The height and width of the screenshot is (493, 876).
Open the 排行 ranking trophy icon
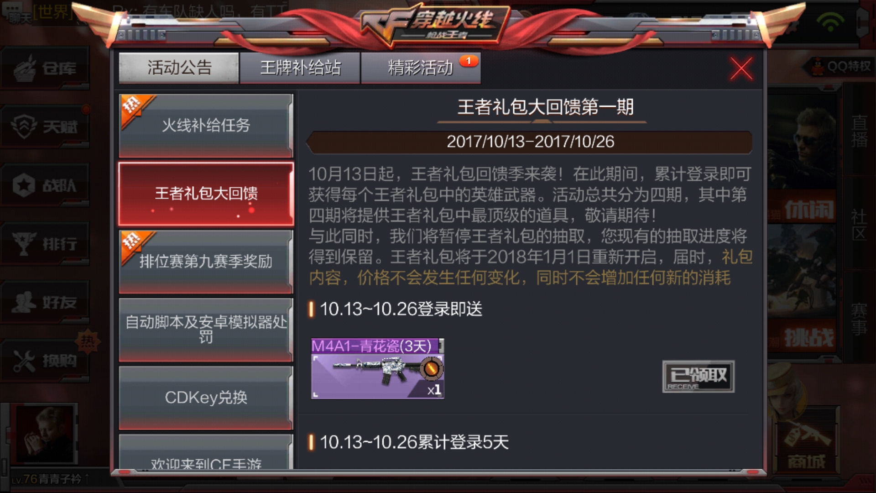[45, 243]
